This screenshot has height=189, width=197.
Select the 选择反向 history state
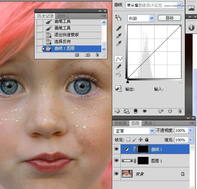tap(68, 42)
